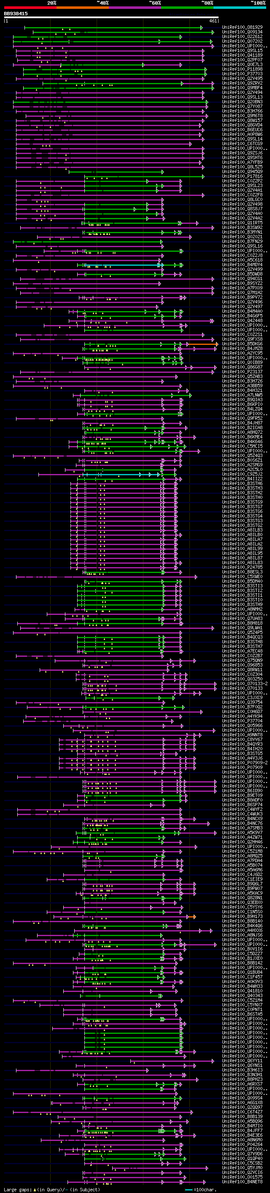The image size is (270, 1193).
Task: Open hit UniRef100_P11898
Action: coord(242,69)
